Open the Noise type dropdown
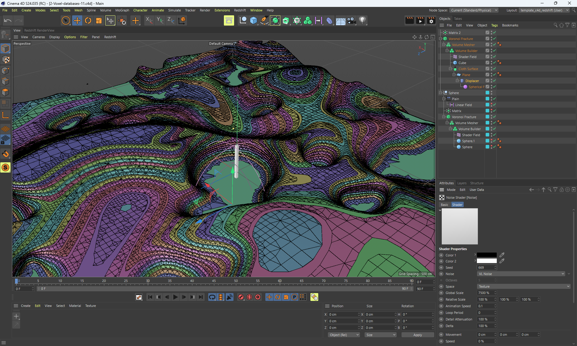 521,274
